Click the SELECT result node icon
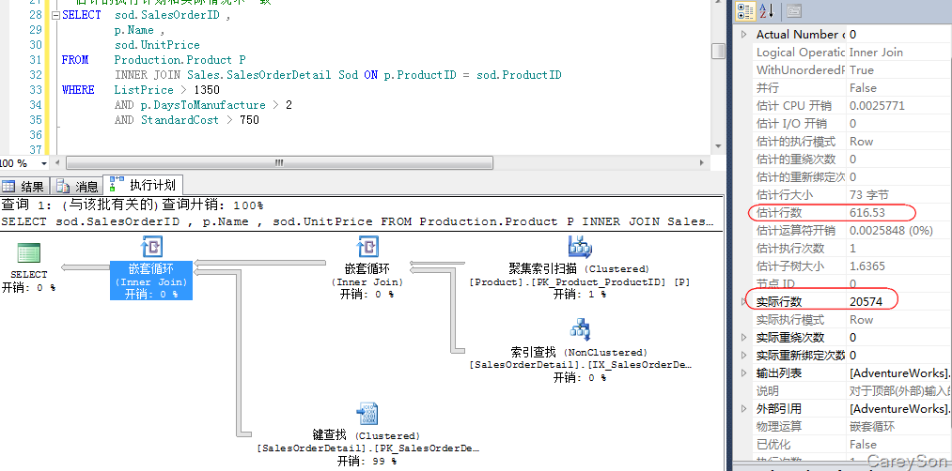The image size is (952, 471). (29, 253)
